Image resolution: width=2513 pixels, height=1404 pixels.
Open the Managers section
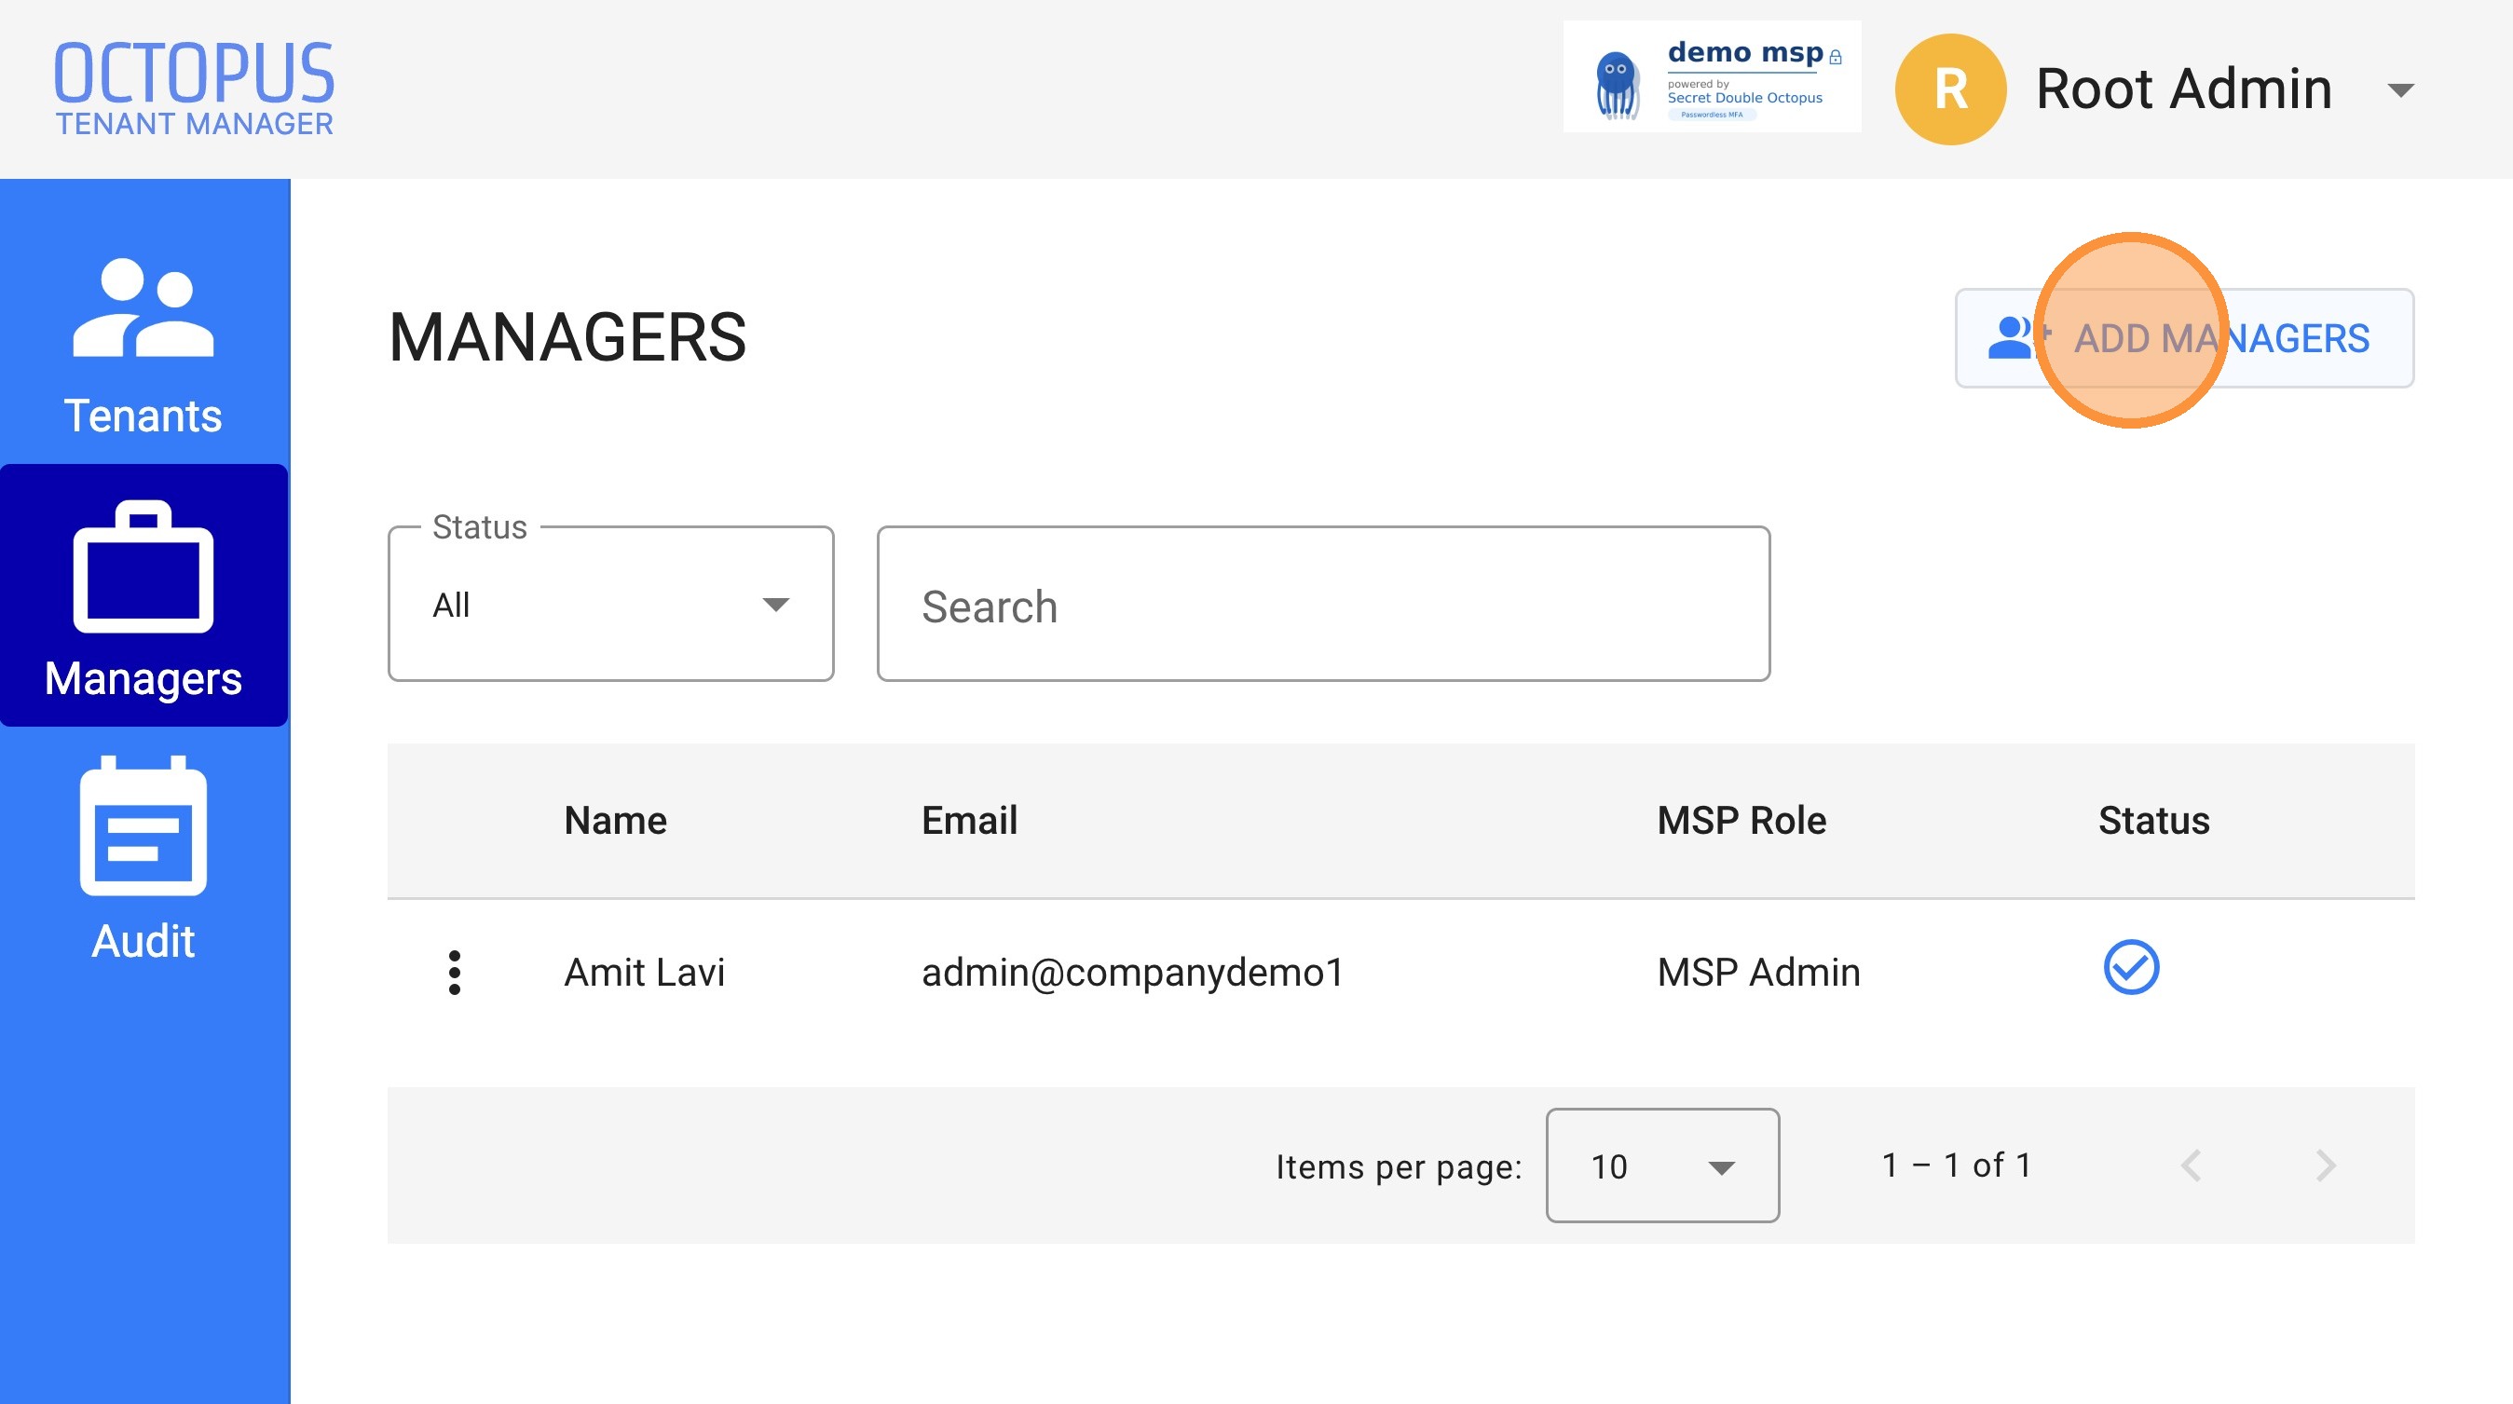pyautogui.click(x=143, y=596)
